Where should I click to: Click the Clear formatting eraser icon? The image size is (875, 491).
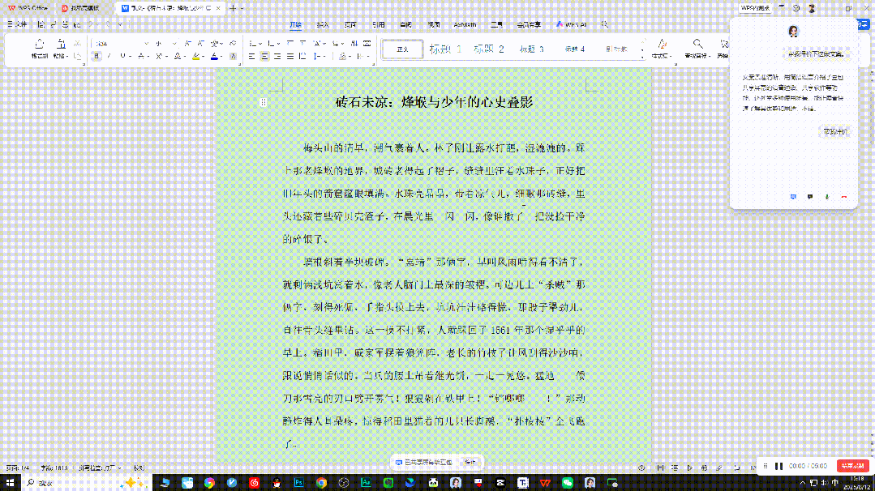click(233, 44)
